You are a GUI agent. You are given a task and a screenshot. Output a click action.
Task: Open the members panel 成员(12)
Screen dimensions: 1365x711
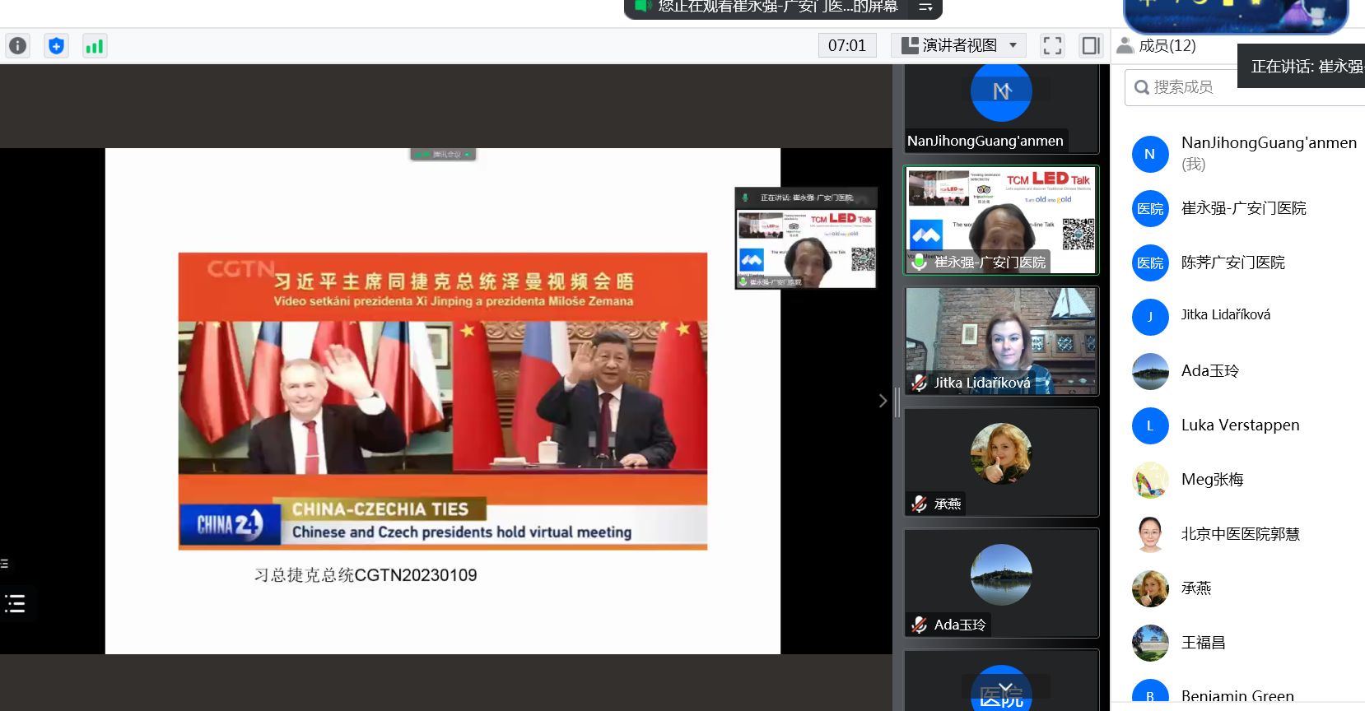pyautogui.click(x=1156, y=45)
